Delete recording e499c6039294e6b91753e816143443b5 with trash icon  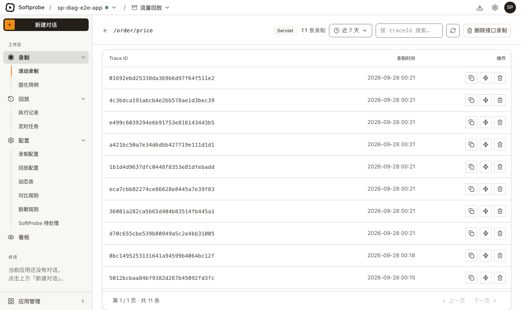[x=500, y=122]
